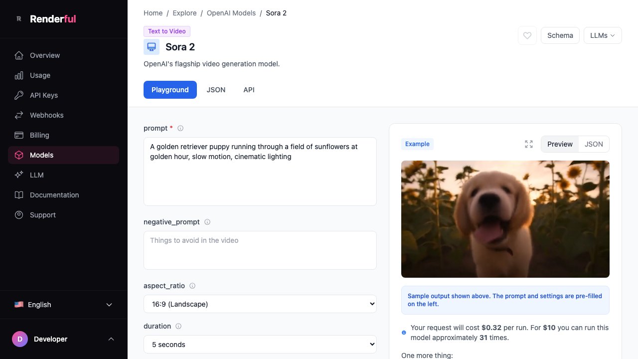Navigate to Explore via the breadcrumb

point(184,13)
